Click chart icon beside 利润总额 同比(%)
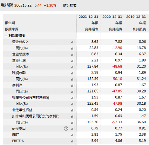149x145 pixels. tap(73, 79)
